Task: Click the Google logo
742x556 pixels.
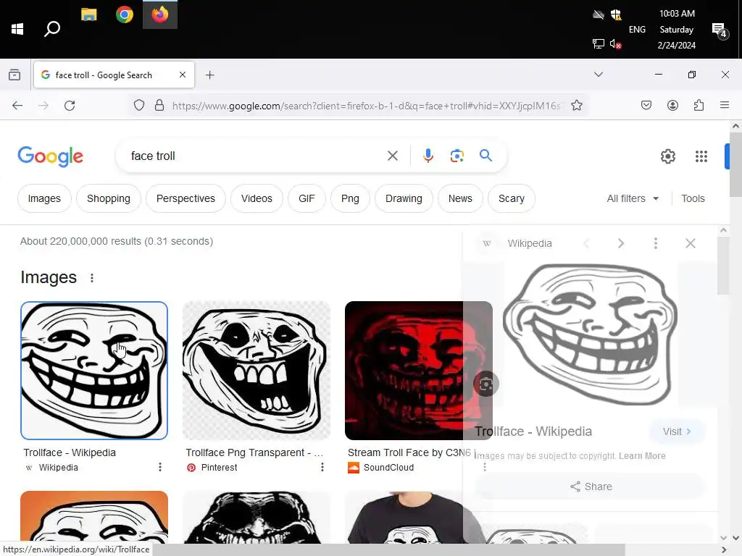Action: click(x=50, y=156)
